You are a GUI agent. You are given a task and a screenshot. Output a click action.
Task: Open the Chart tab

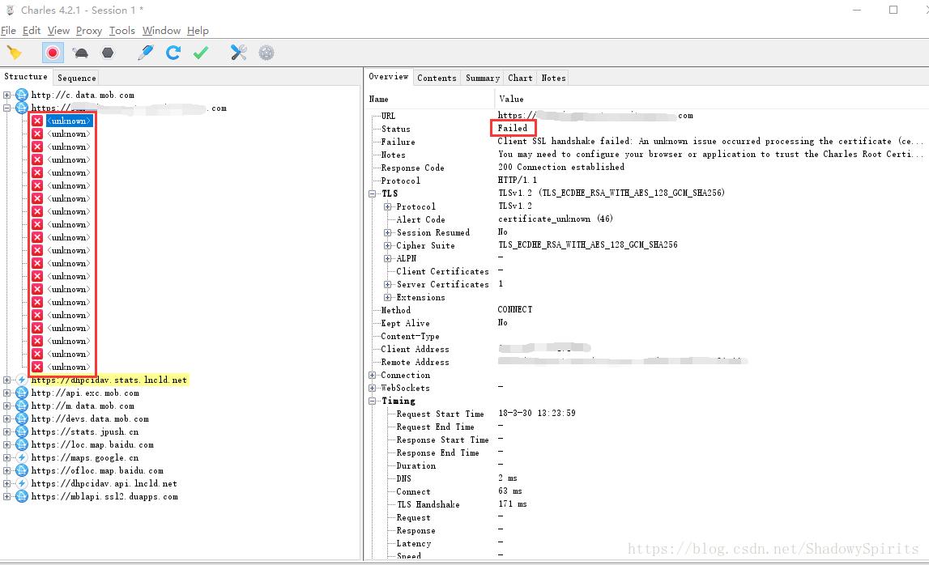click(x=520, y=78)
